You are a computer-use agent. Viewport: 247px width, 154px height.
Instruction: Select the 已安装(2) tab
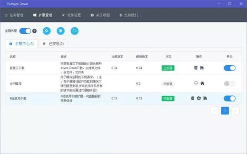(x=53, y=44)
